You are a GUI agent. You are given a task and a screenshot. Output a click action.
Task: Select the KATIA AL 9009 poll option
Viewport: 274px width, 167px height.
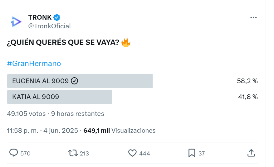(x=132, y=97)
